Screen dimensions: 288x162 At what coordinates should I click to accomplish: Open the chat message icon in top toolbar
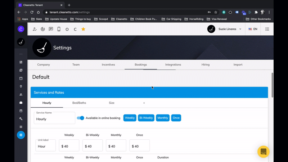tap(51, 29)
